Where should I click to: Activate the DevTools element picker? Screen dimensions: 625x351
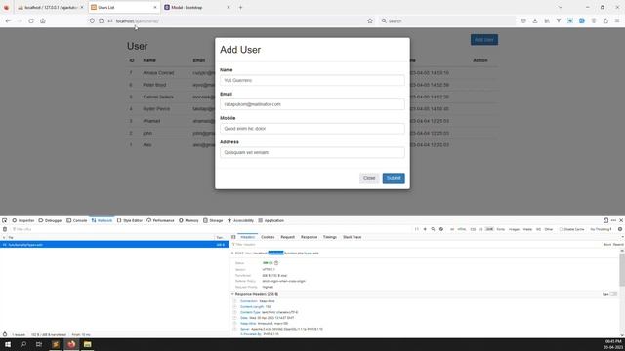click(4, 220)
